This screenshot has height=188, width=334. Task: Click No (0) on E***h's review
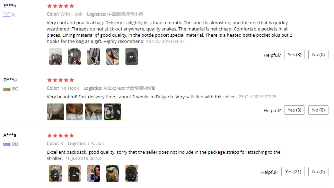pos(318,55)
